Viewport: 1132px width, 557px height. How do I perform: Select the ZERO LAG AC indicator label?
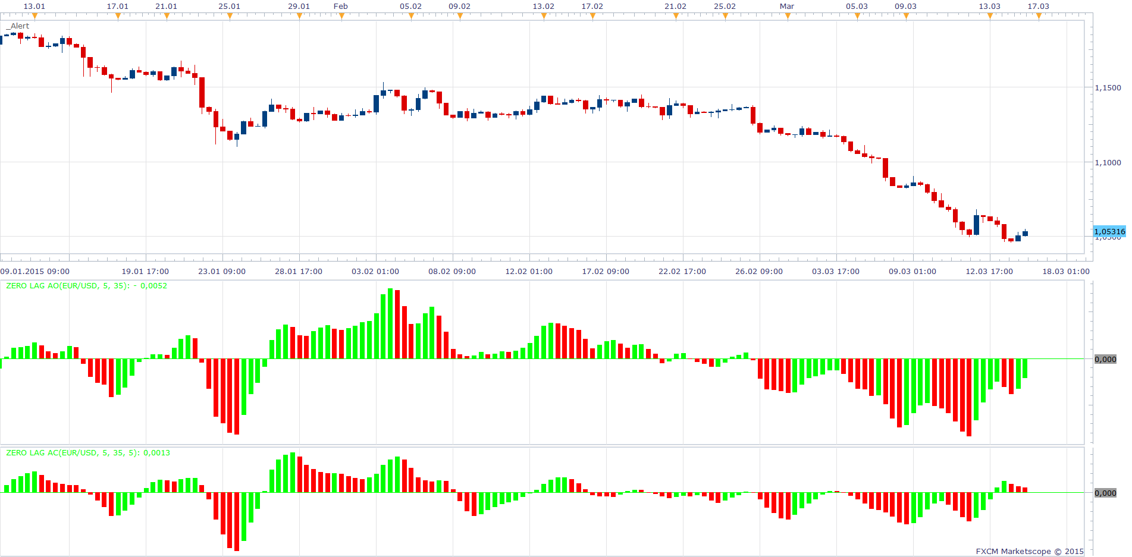click(x=88, y=453)
